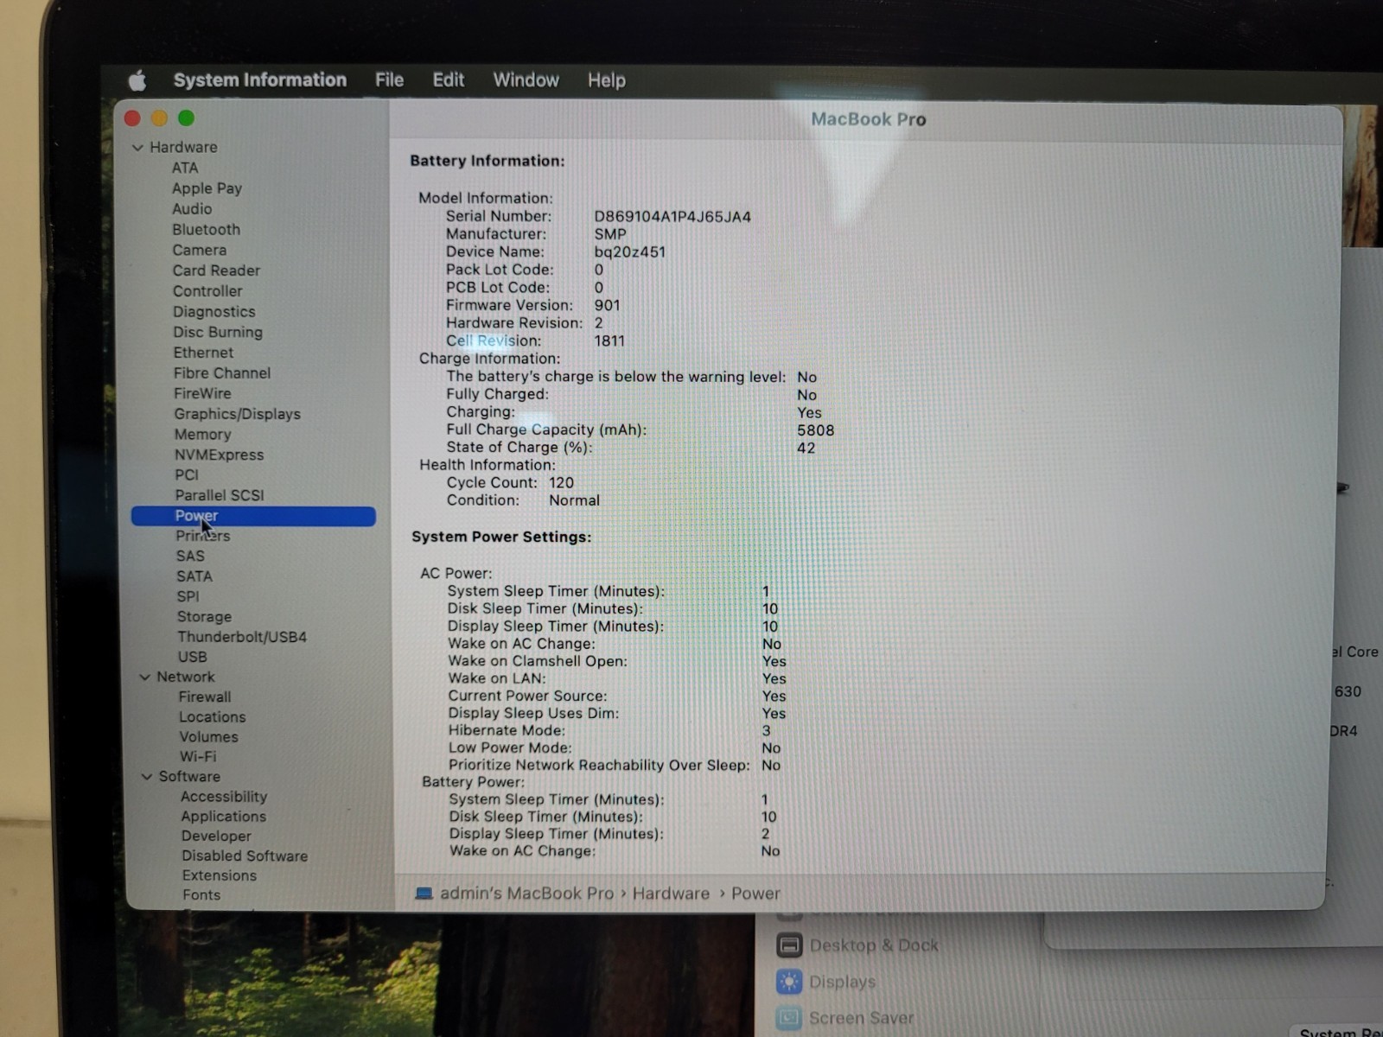The height and width of the screenshot is (1037, 1383).
Task: Select SATA in the sidebar
Action: tap(194, 576)
